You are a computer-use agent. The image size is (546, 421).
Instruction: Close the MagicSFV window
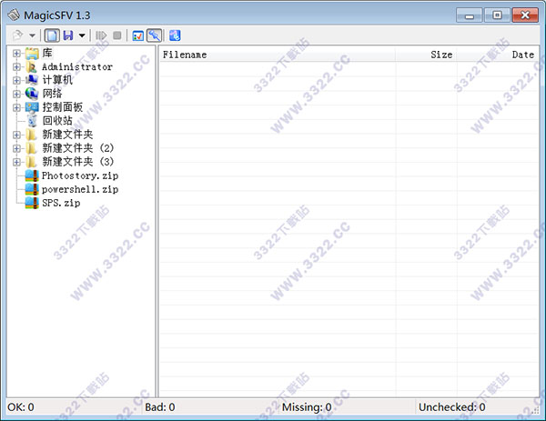coord(525,15)
